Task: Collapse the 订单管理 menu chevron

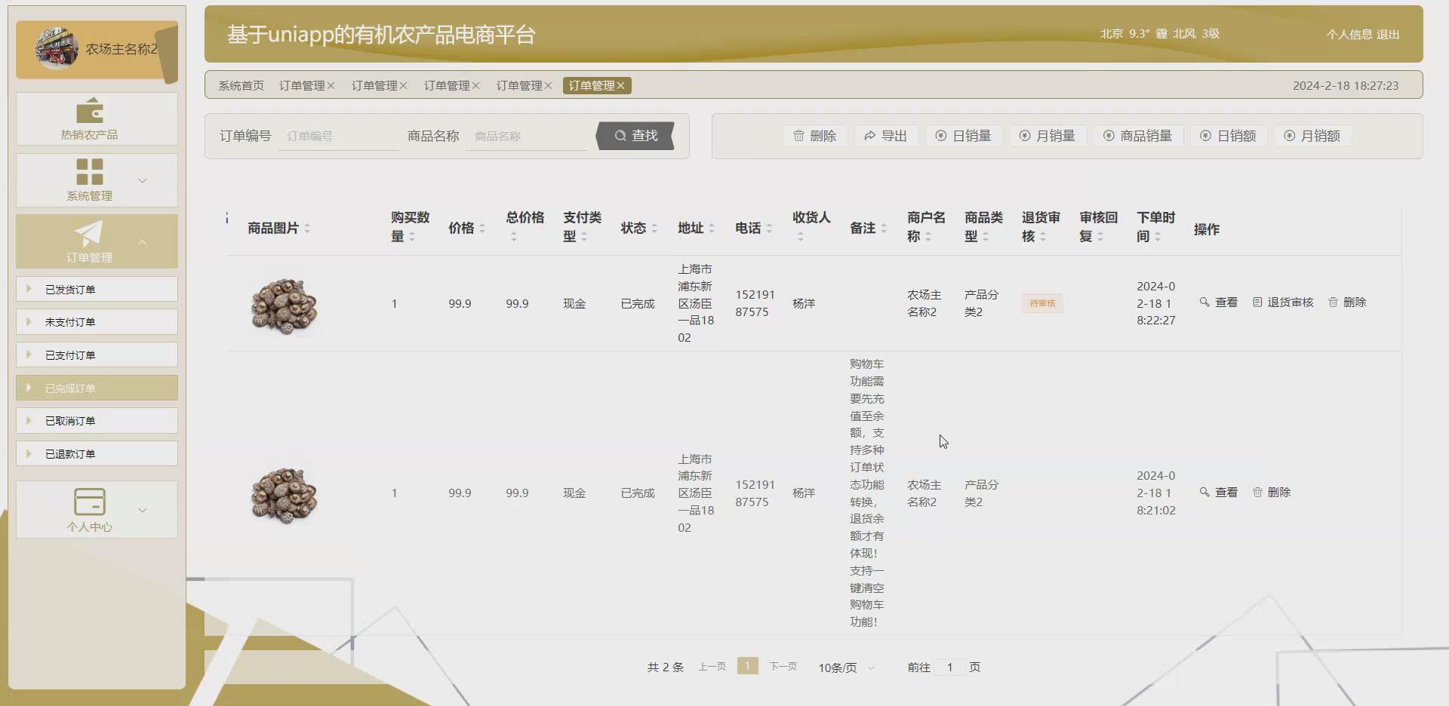Action: [143, 242]
